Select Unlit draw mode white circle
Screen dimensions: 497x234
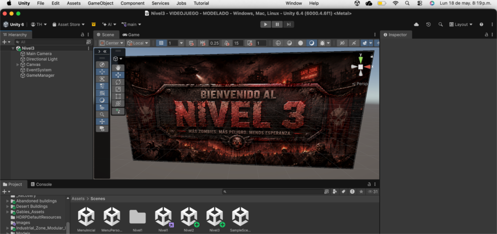300,43
